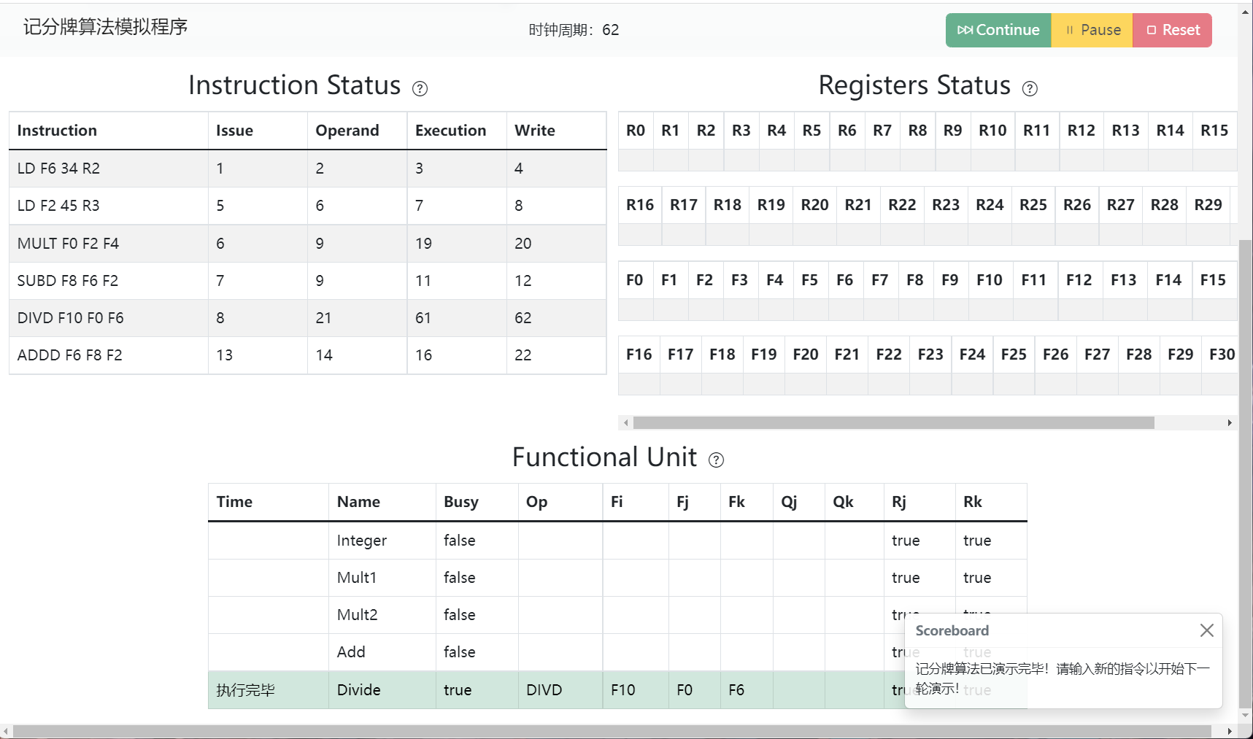Click the Instruction Status help icon
The width and height of the screenshot is (1253, 739).
click(x=420, y=89)
